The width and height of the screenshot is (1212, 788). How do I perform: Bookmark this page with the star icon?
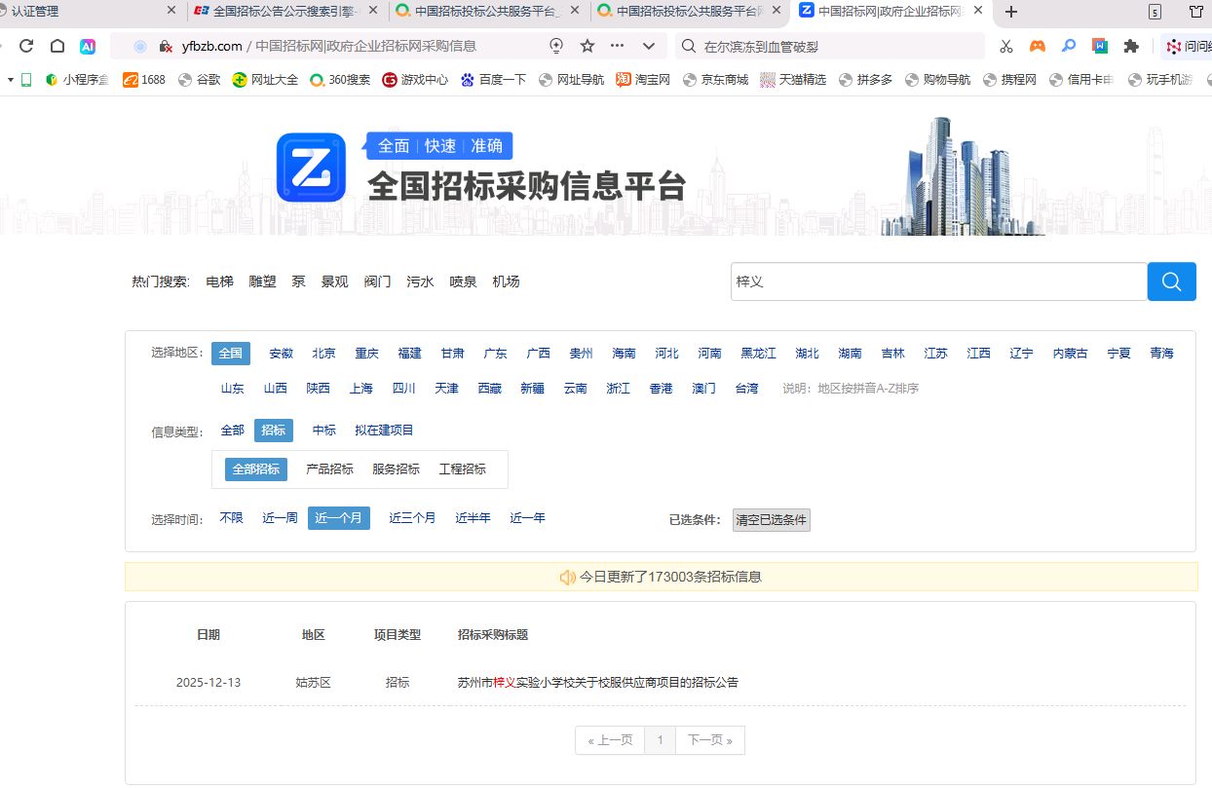[x=587, y=46]
